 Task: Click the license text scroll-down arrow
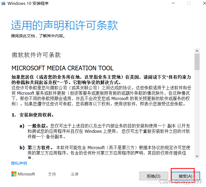tap(197, 156)
